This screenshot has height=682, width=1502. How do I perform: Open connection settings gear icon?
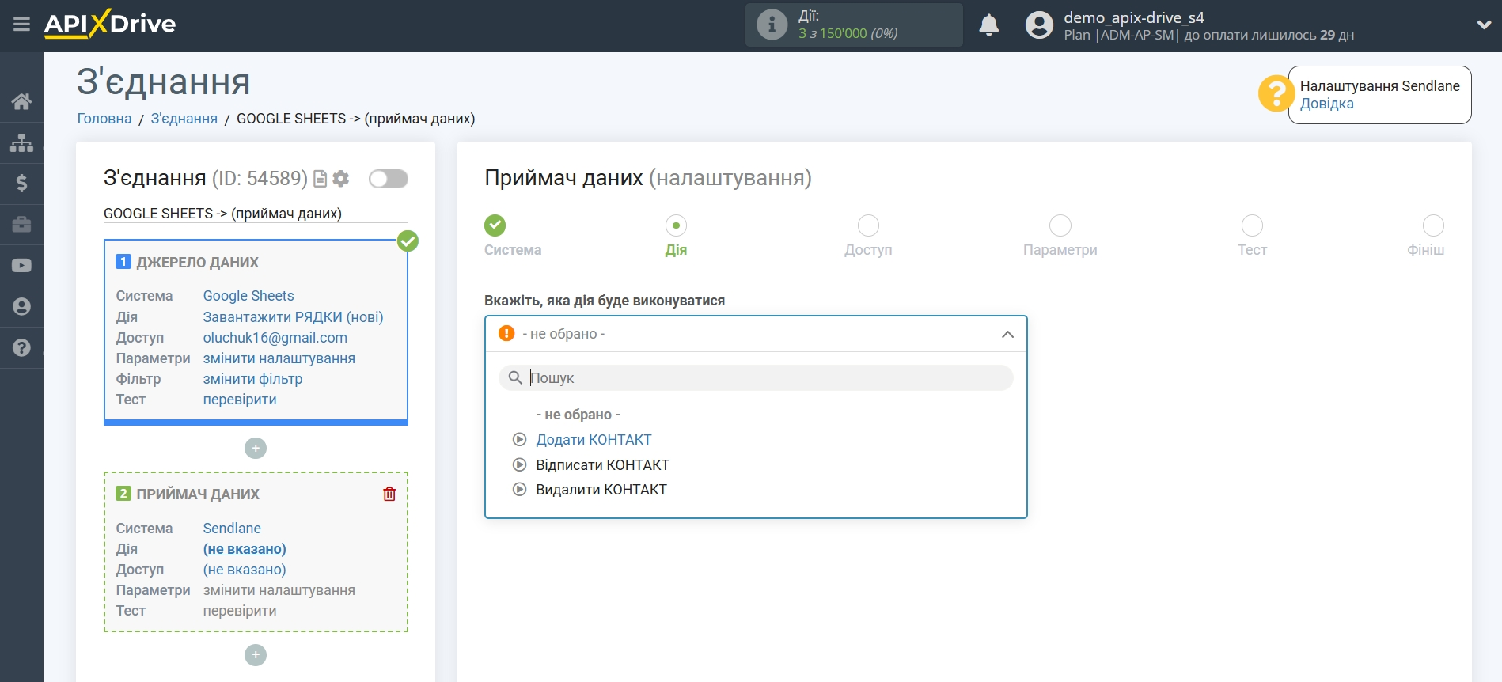[x=341, y=179]
